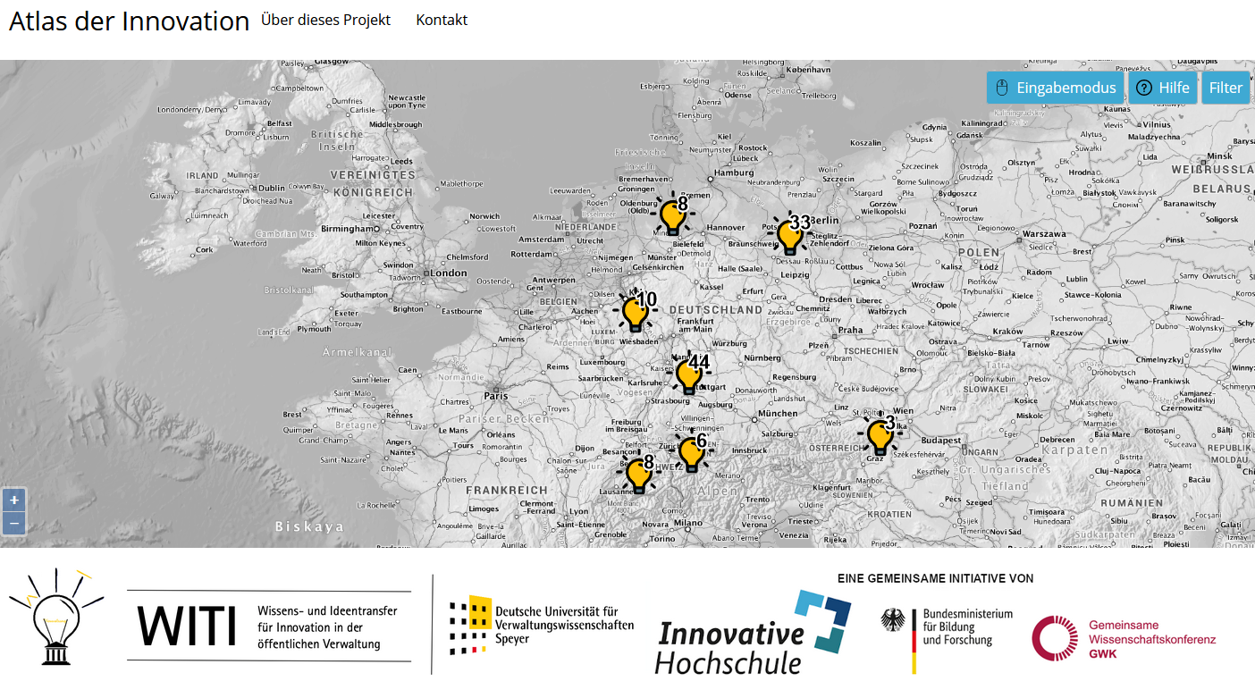Screen dimensions: 1255x698
Task: Zoom in with the plus map control
Action: tap(14, 500)
